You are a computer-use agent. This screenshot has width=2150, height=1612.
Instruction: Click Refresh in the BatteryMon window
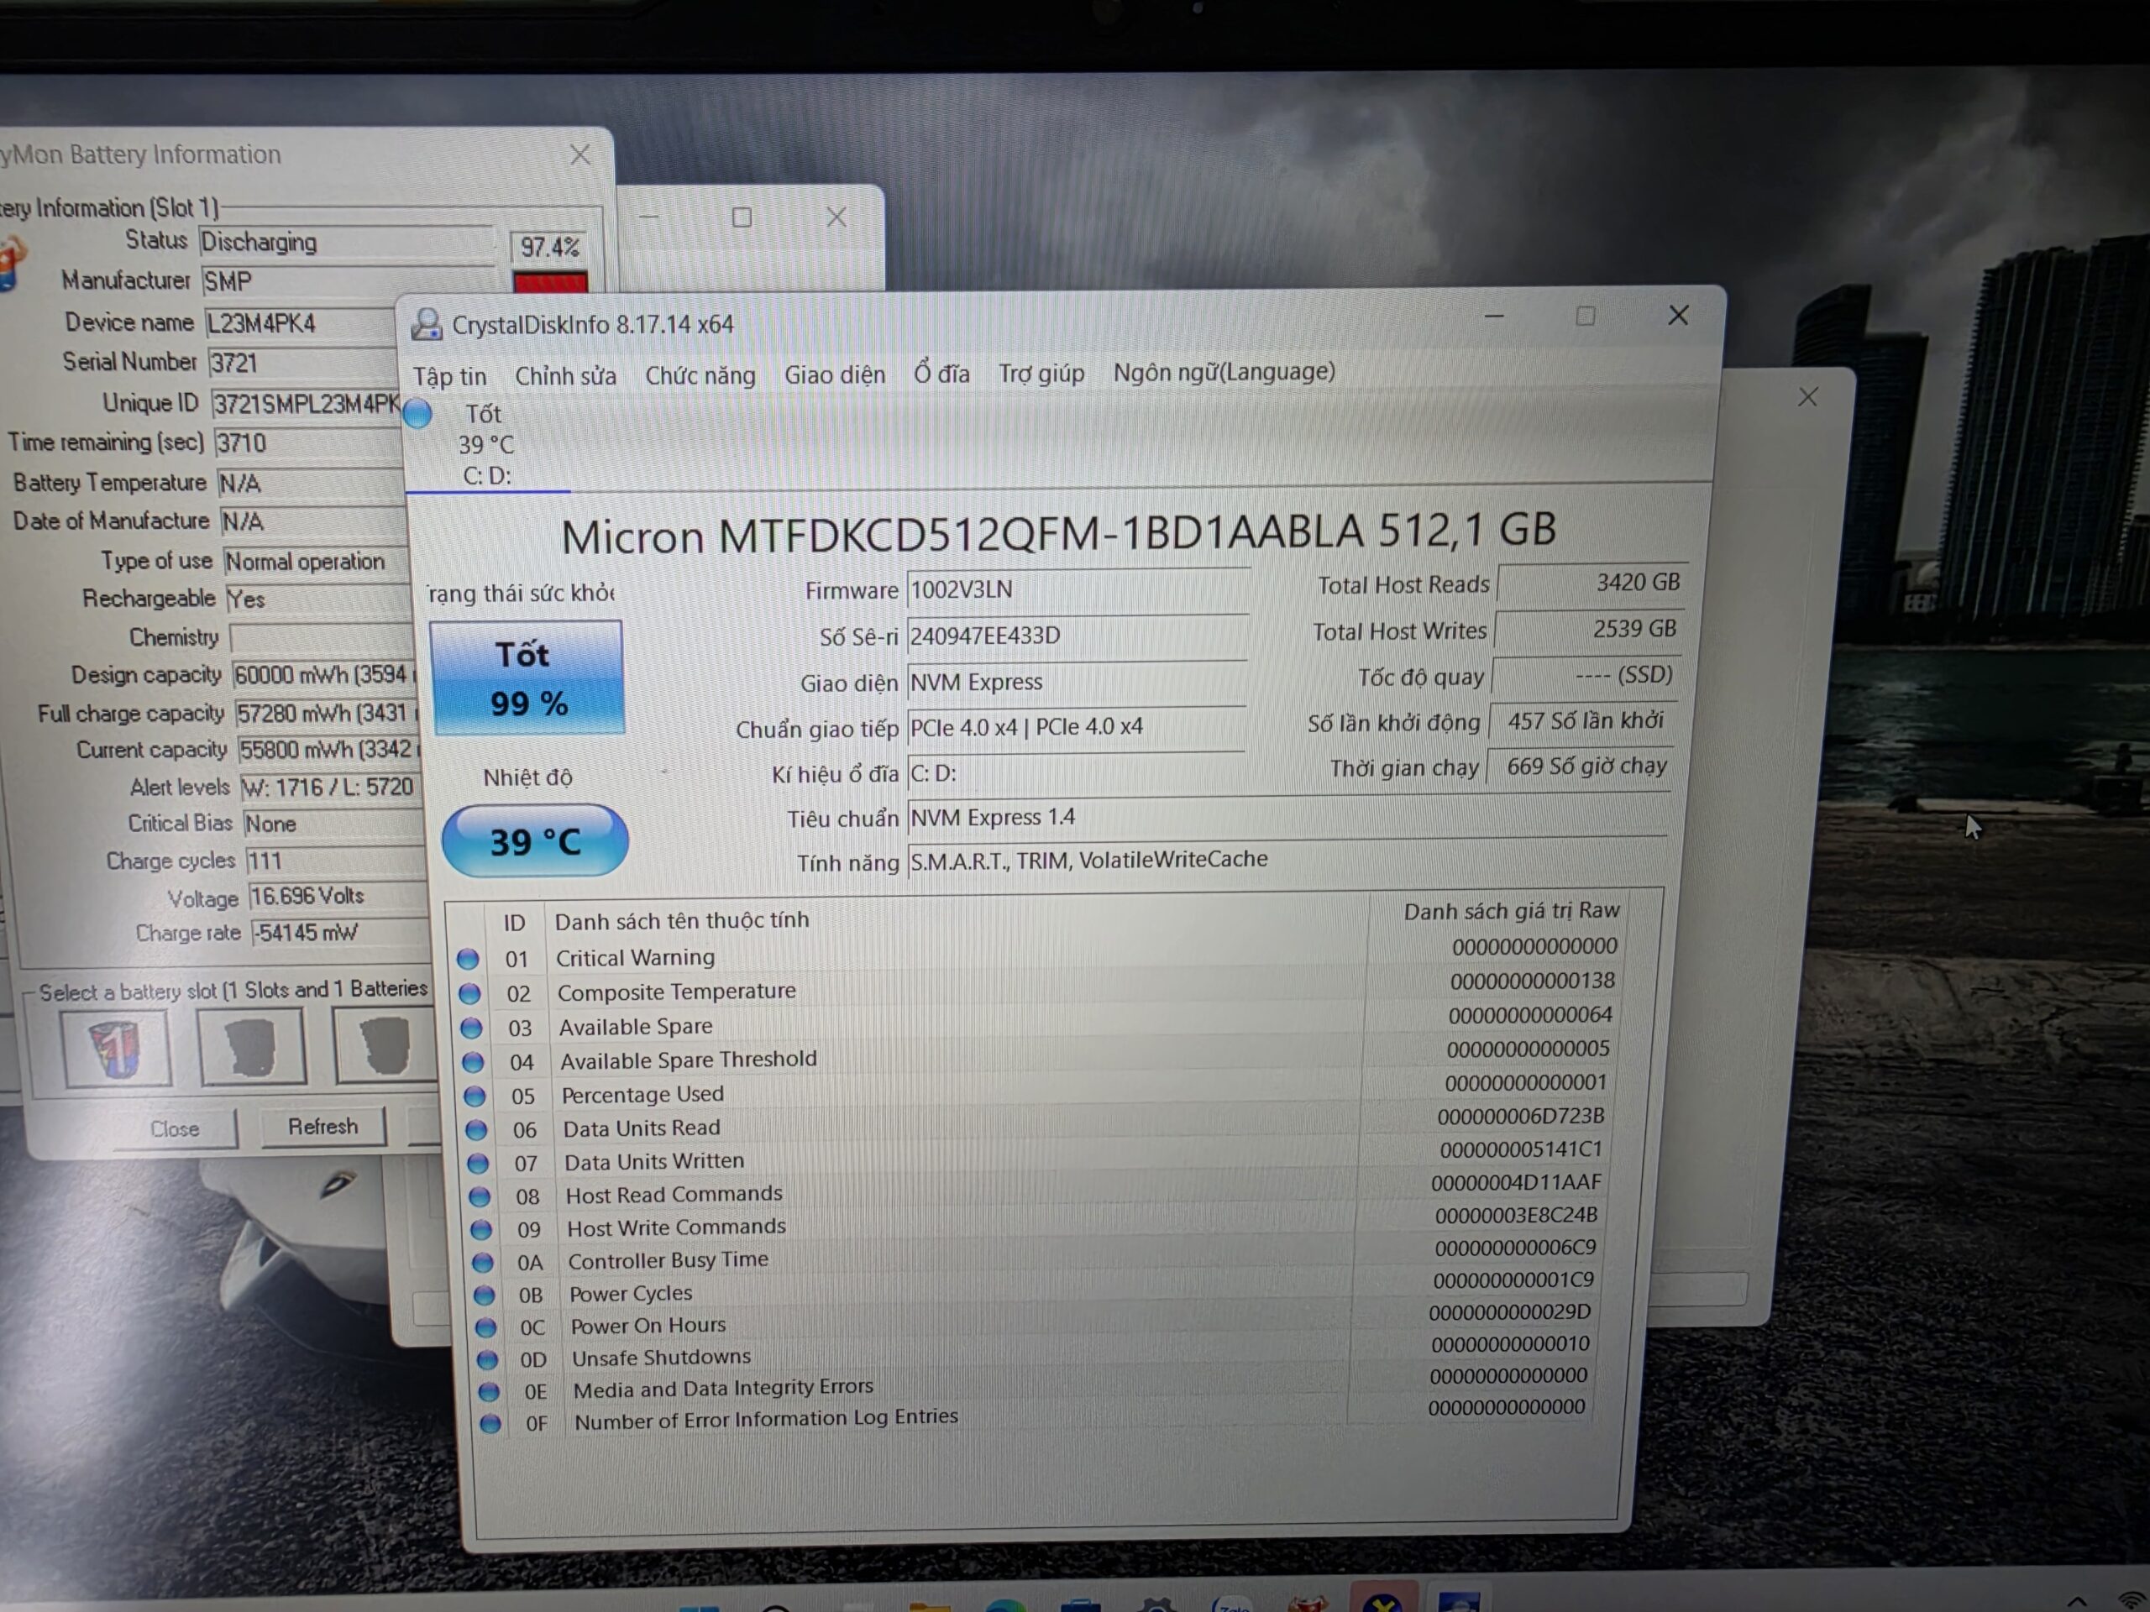click(322, 1127)
